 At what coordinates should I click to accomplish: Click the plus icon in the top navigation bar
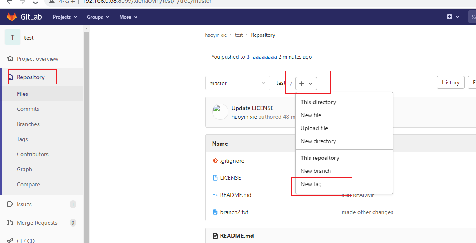[450, 17]
